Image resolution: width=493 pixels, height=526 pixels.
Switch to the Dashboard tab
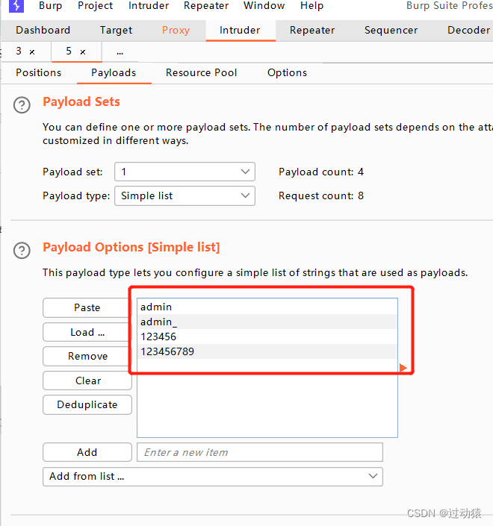tap(43, 30)
